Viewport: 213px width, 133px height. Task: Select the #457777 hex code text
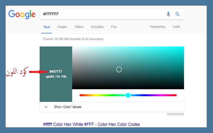point(56,71)
